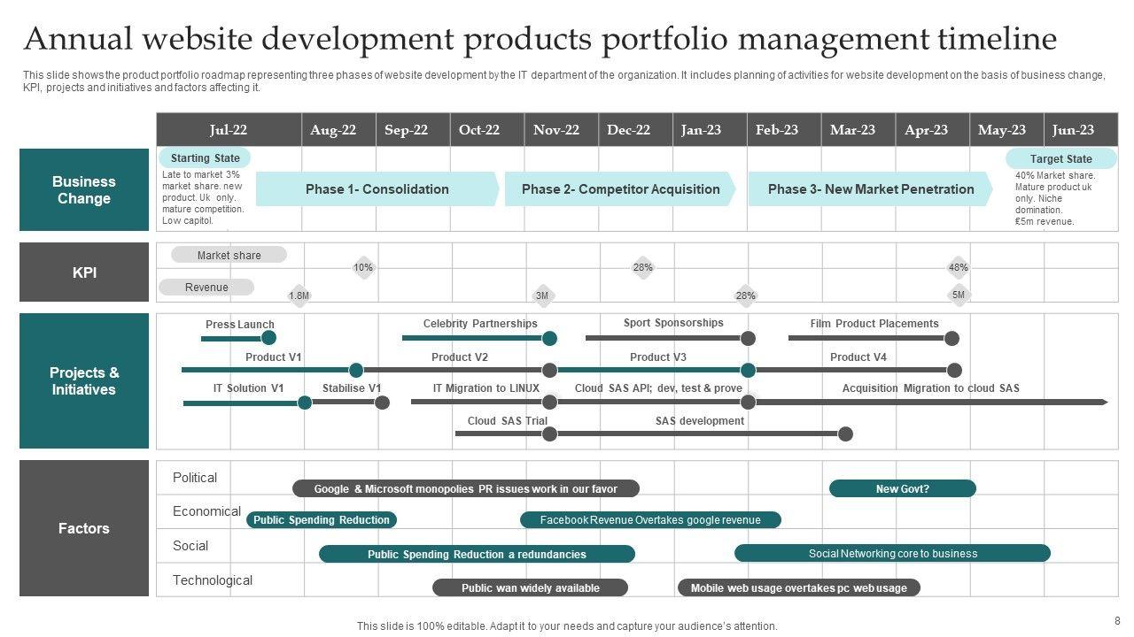Select the Phase 1- Consolidation arrow

[x=377, y=189]
